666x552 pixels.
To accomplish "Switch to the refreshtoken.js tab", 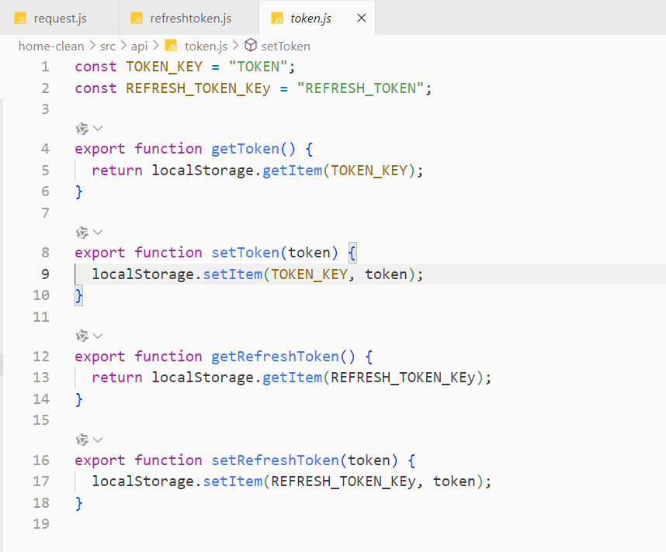I will coord(189,19).
